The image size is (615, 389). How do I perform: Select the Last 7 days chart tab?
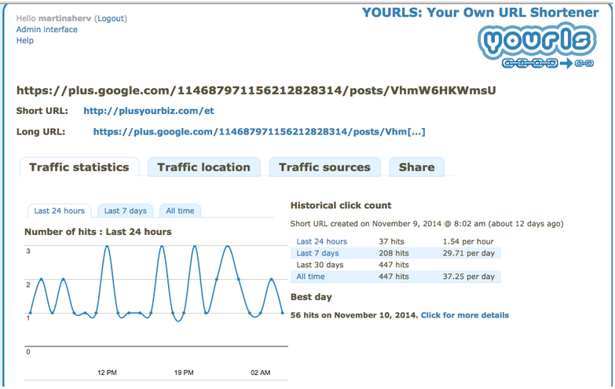coord(125,211)
